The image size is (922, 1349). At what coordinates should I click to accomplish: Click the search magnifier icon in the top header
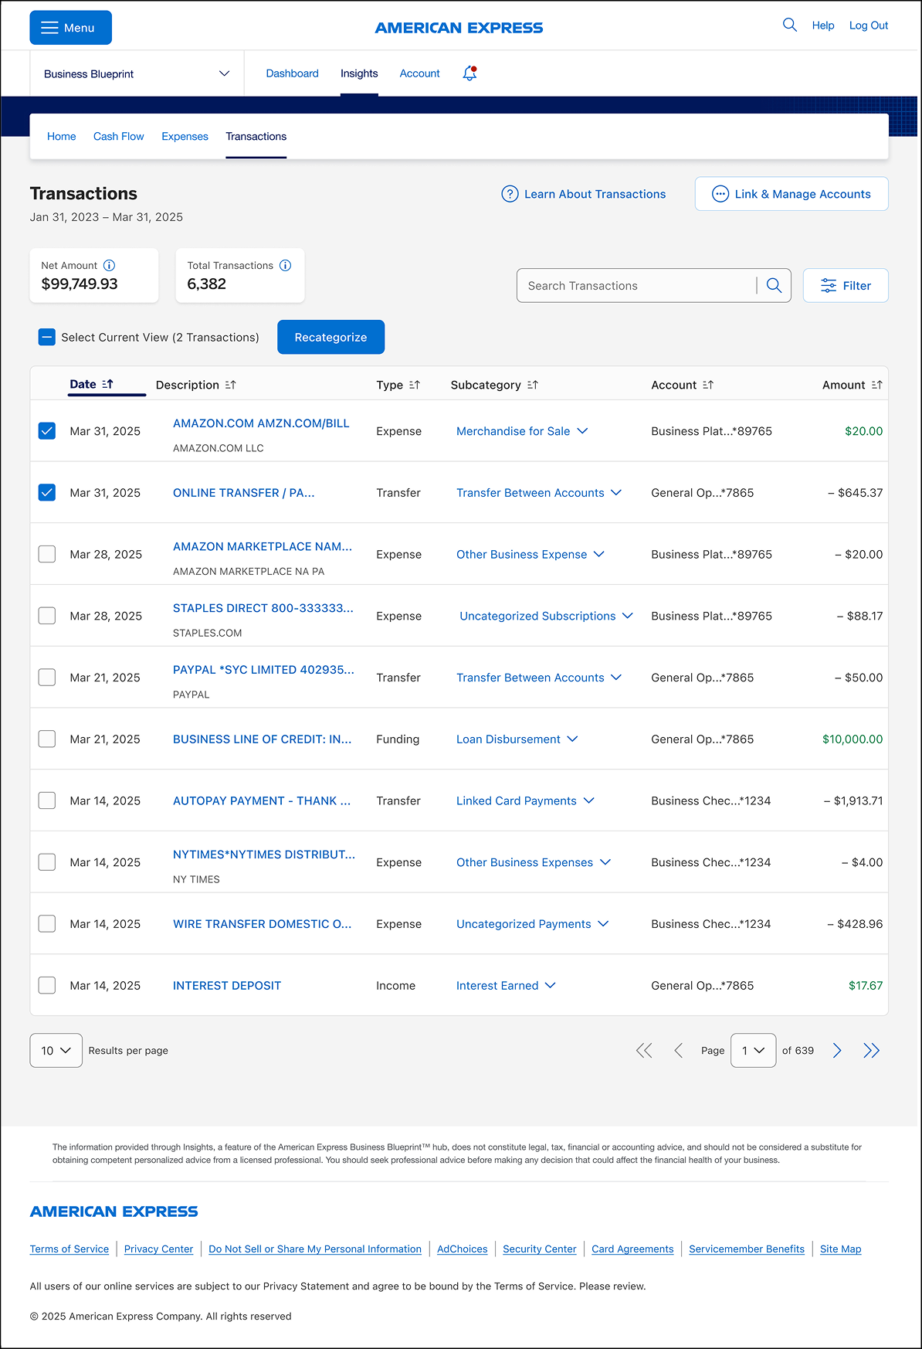pos(789,25)
